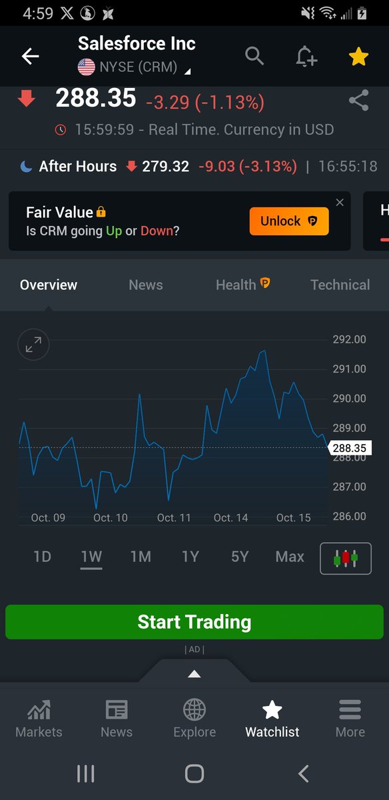Open the Health tab

click(242, 285)
